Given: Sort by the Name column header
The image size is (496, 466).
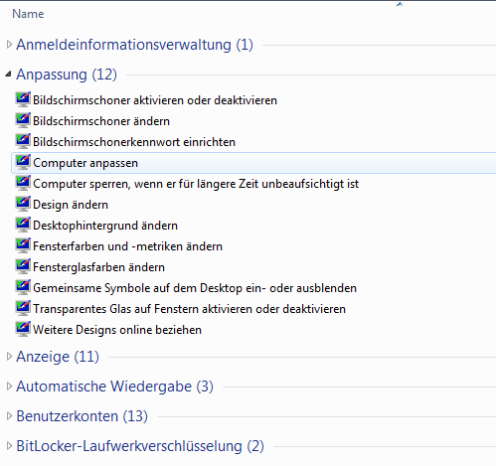Looking at the screenshot, I should [x=28, y=14].
